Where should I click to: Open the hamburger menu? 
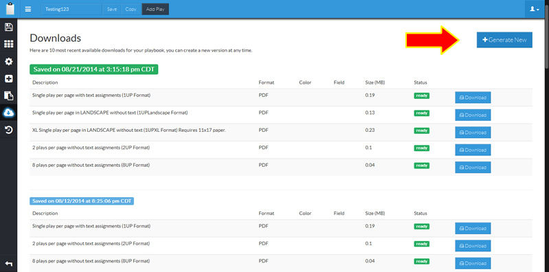tap(28, 9)
